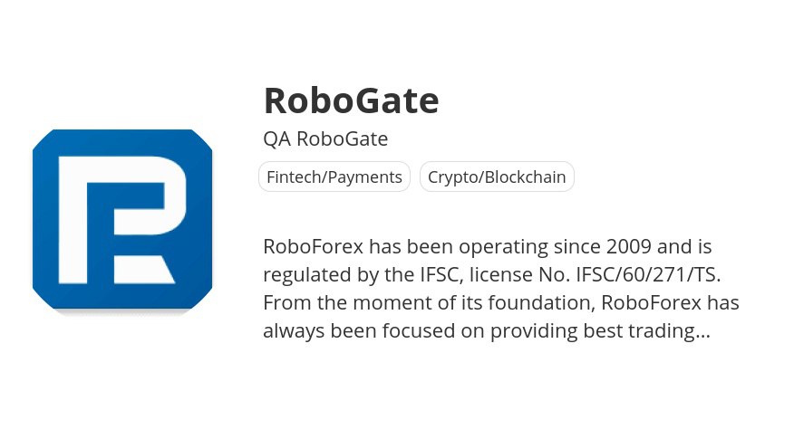
Task: Open the RoboGate heading title
Action: 351,100
